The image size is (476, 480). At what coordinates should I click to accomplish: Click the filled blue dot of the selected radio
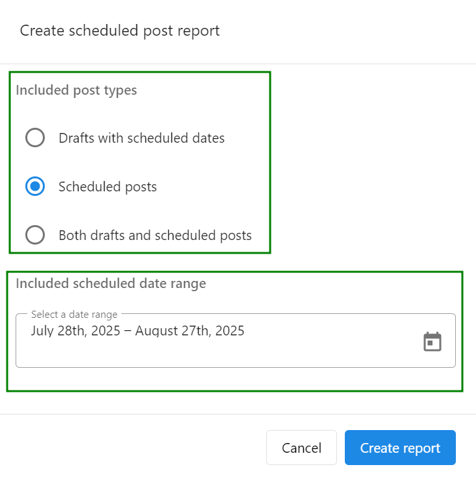[x=35, y=186]
